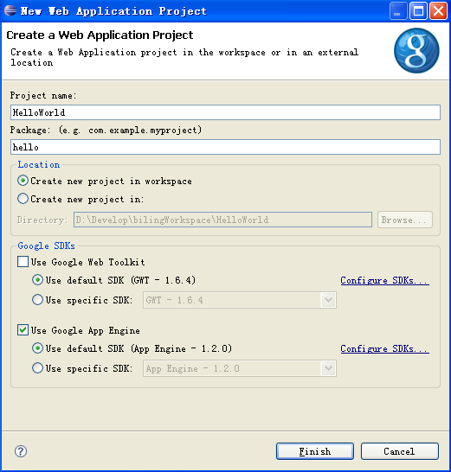Image resolution: width=451 pixels, height=472 pixels.
Task: Click the Directory path field
Action: tap(222, 220)
